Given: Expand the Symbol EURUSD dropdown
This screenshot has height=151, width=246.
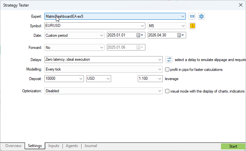Looking at the screenshot, I should coord(142,26).
